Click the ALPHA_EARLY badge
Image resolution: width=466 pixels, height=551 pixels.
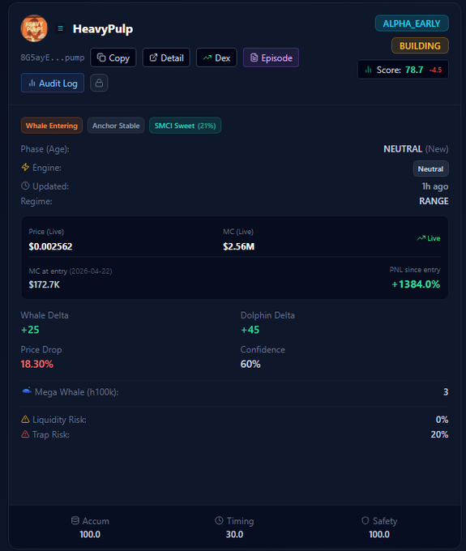pyautogui.click(x=412, y=23)
